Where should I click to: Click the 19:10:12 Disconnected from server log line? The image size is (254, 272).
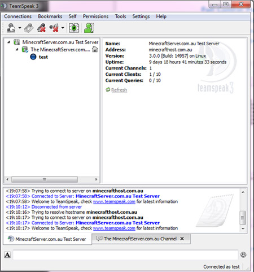44,207
